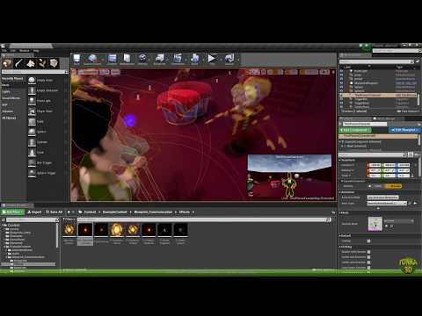Click the green Add Component button
The width and height of the screenshot is (422, 316).
pyautogui.click(x=355, y=130)
